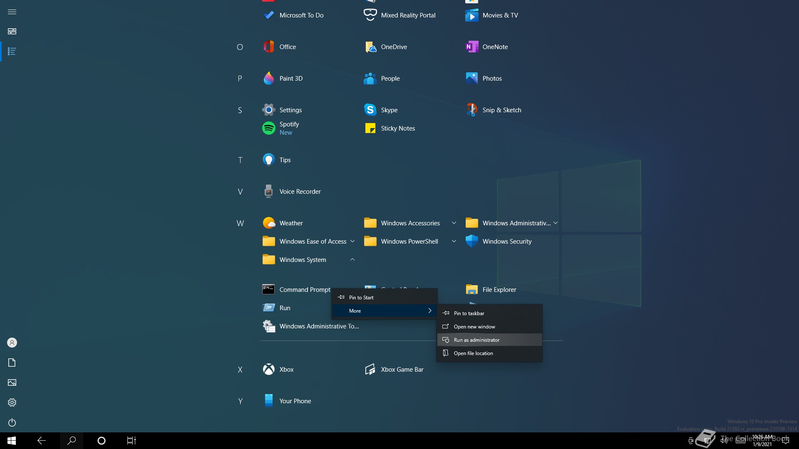Launch OneDrive from the app list
The image size is (799, 449).
[385, 47]
